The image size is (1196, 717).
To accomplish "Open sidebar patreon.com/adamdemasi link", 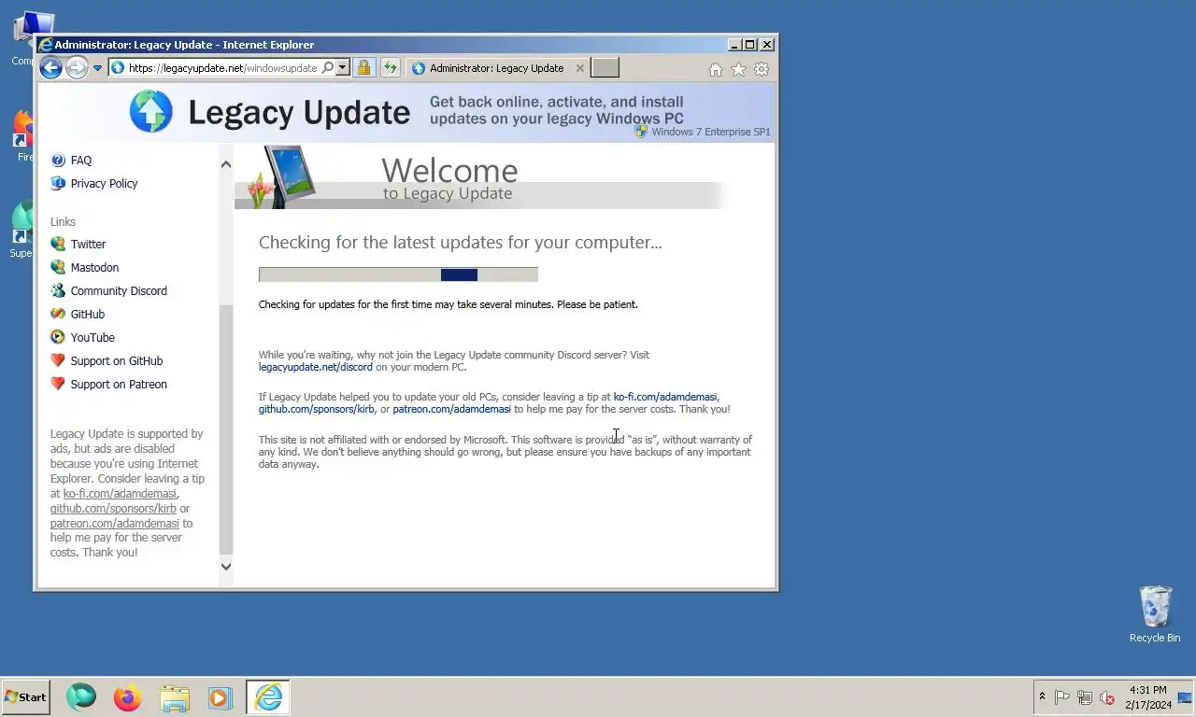I will pos(114,524).
